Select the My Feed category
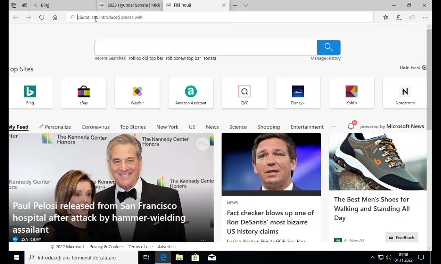Screen dimensions: 441x264 pyautogui.click(x=18, y=127)
